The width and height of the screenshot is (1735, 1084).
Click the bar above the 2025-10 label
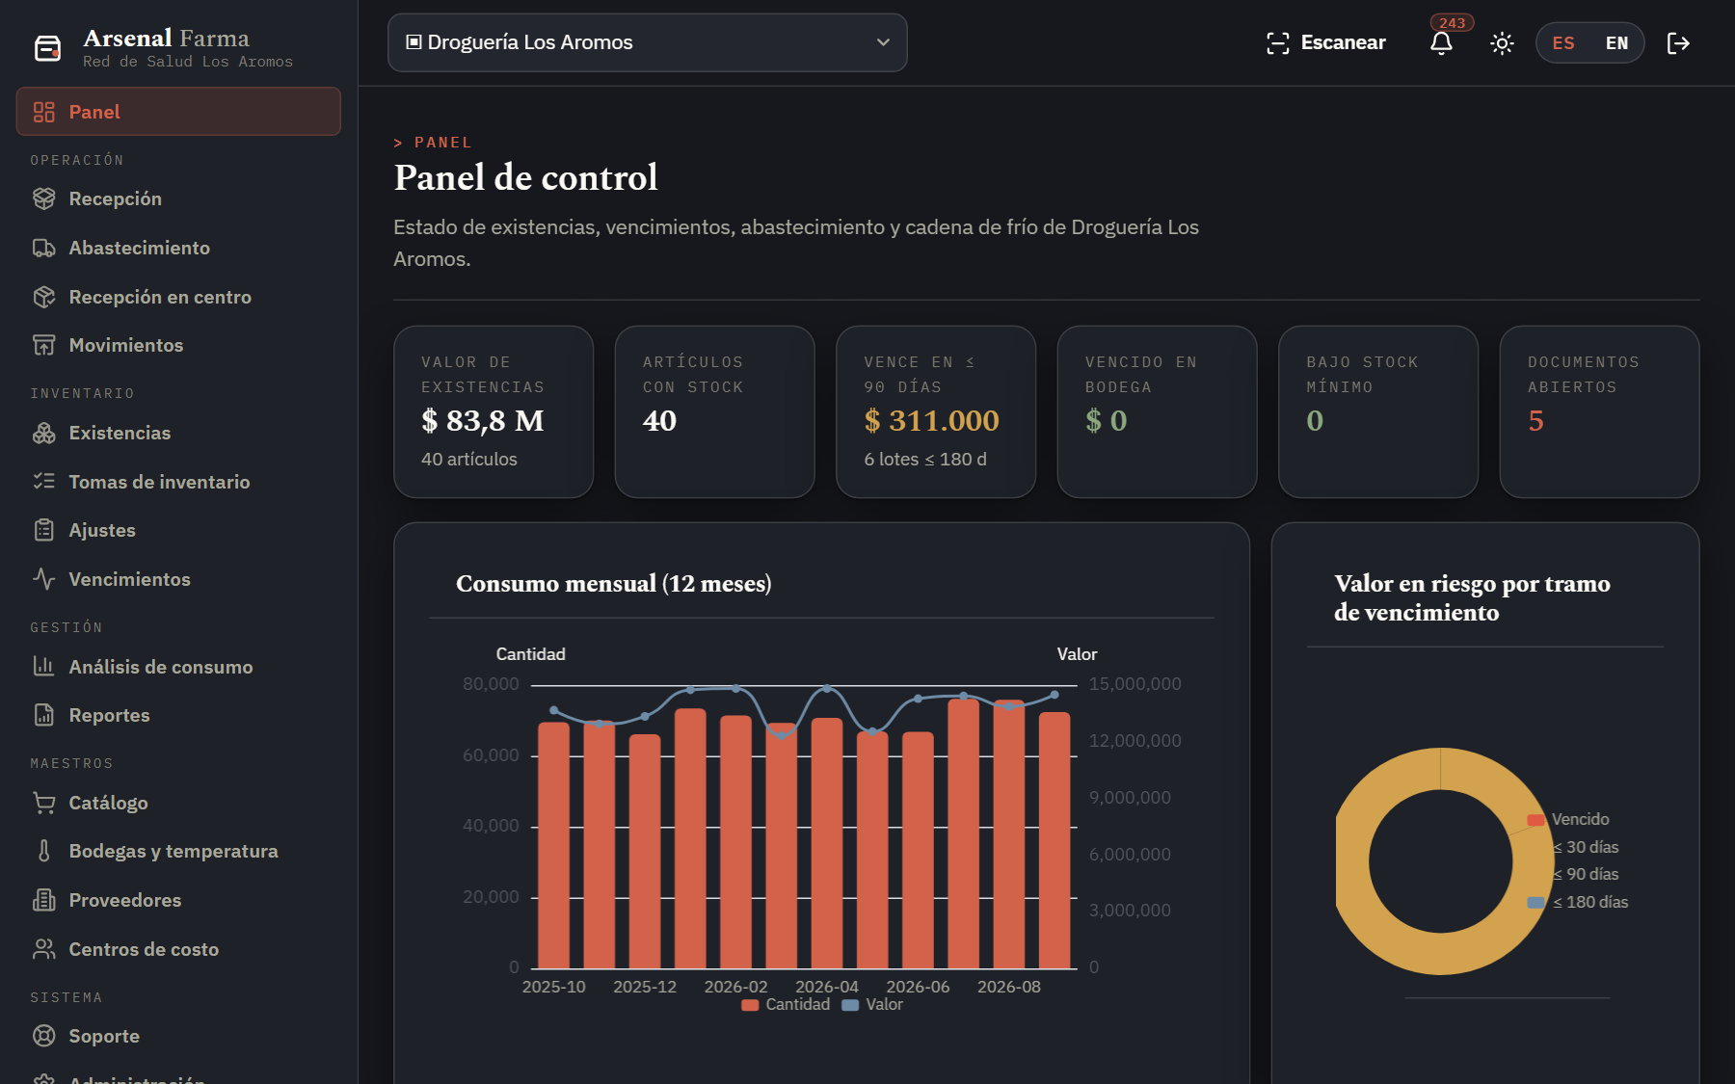[554, 845]
